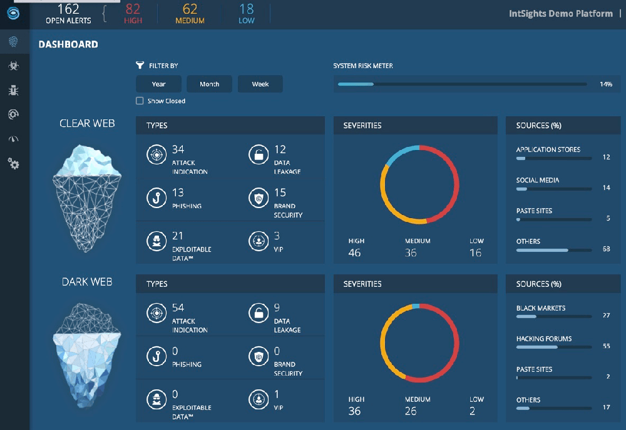This screenshot has width=626, height=430.
Task: Select the fingerprint dashboard icon in sidebar
Action: coord(14,41)
